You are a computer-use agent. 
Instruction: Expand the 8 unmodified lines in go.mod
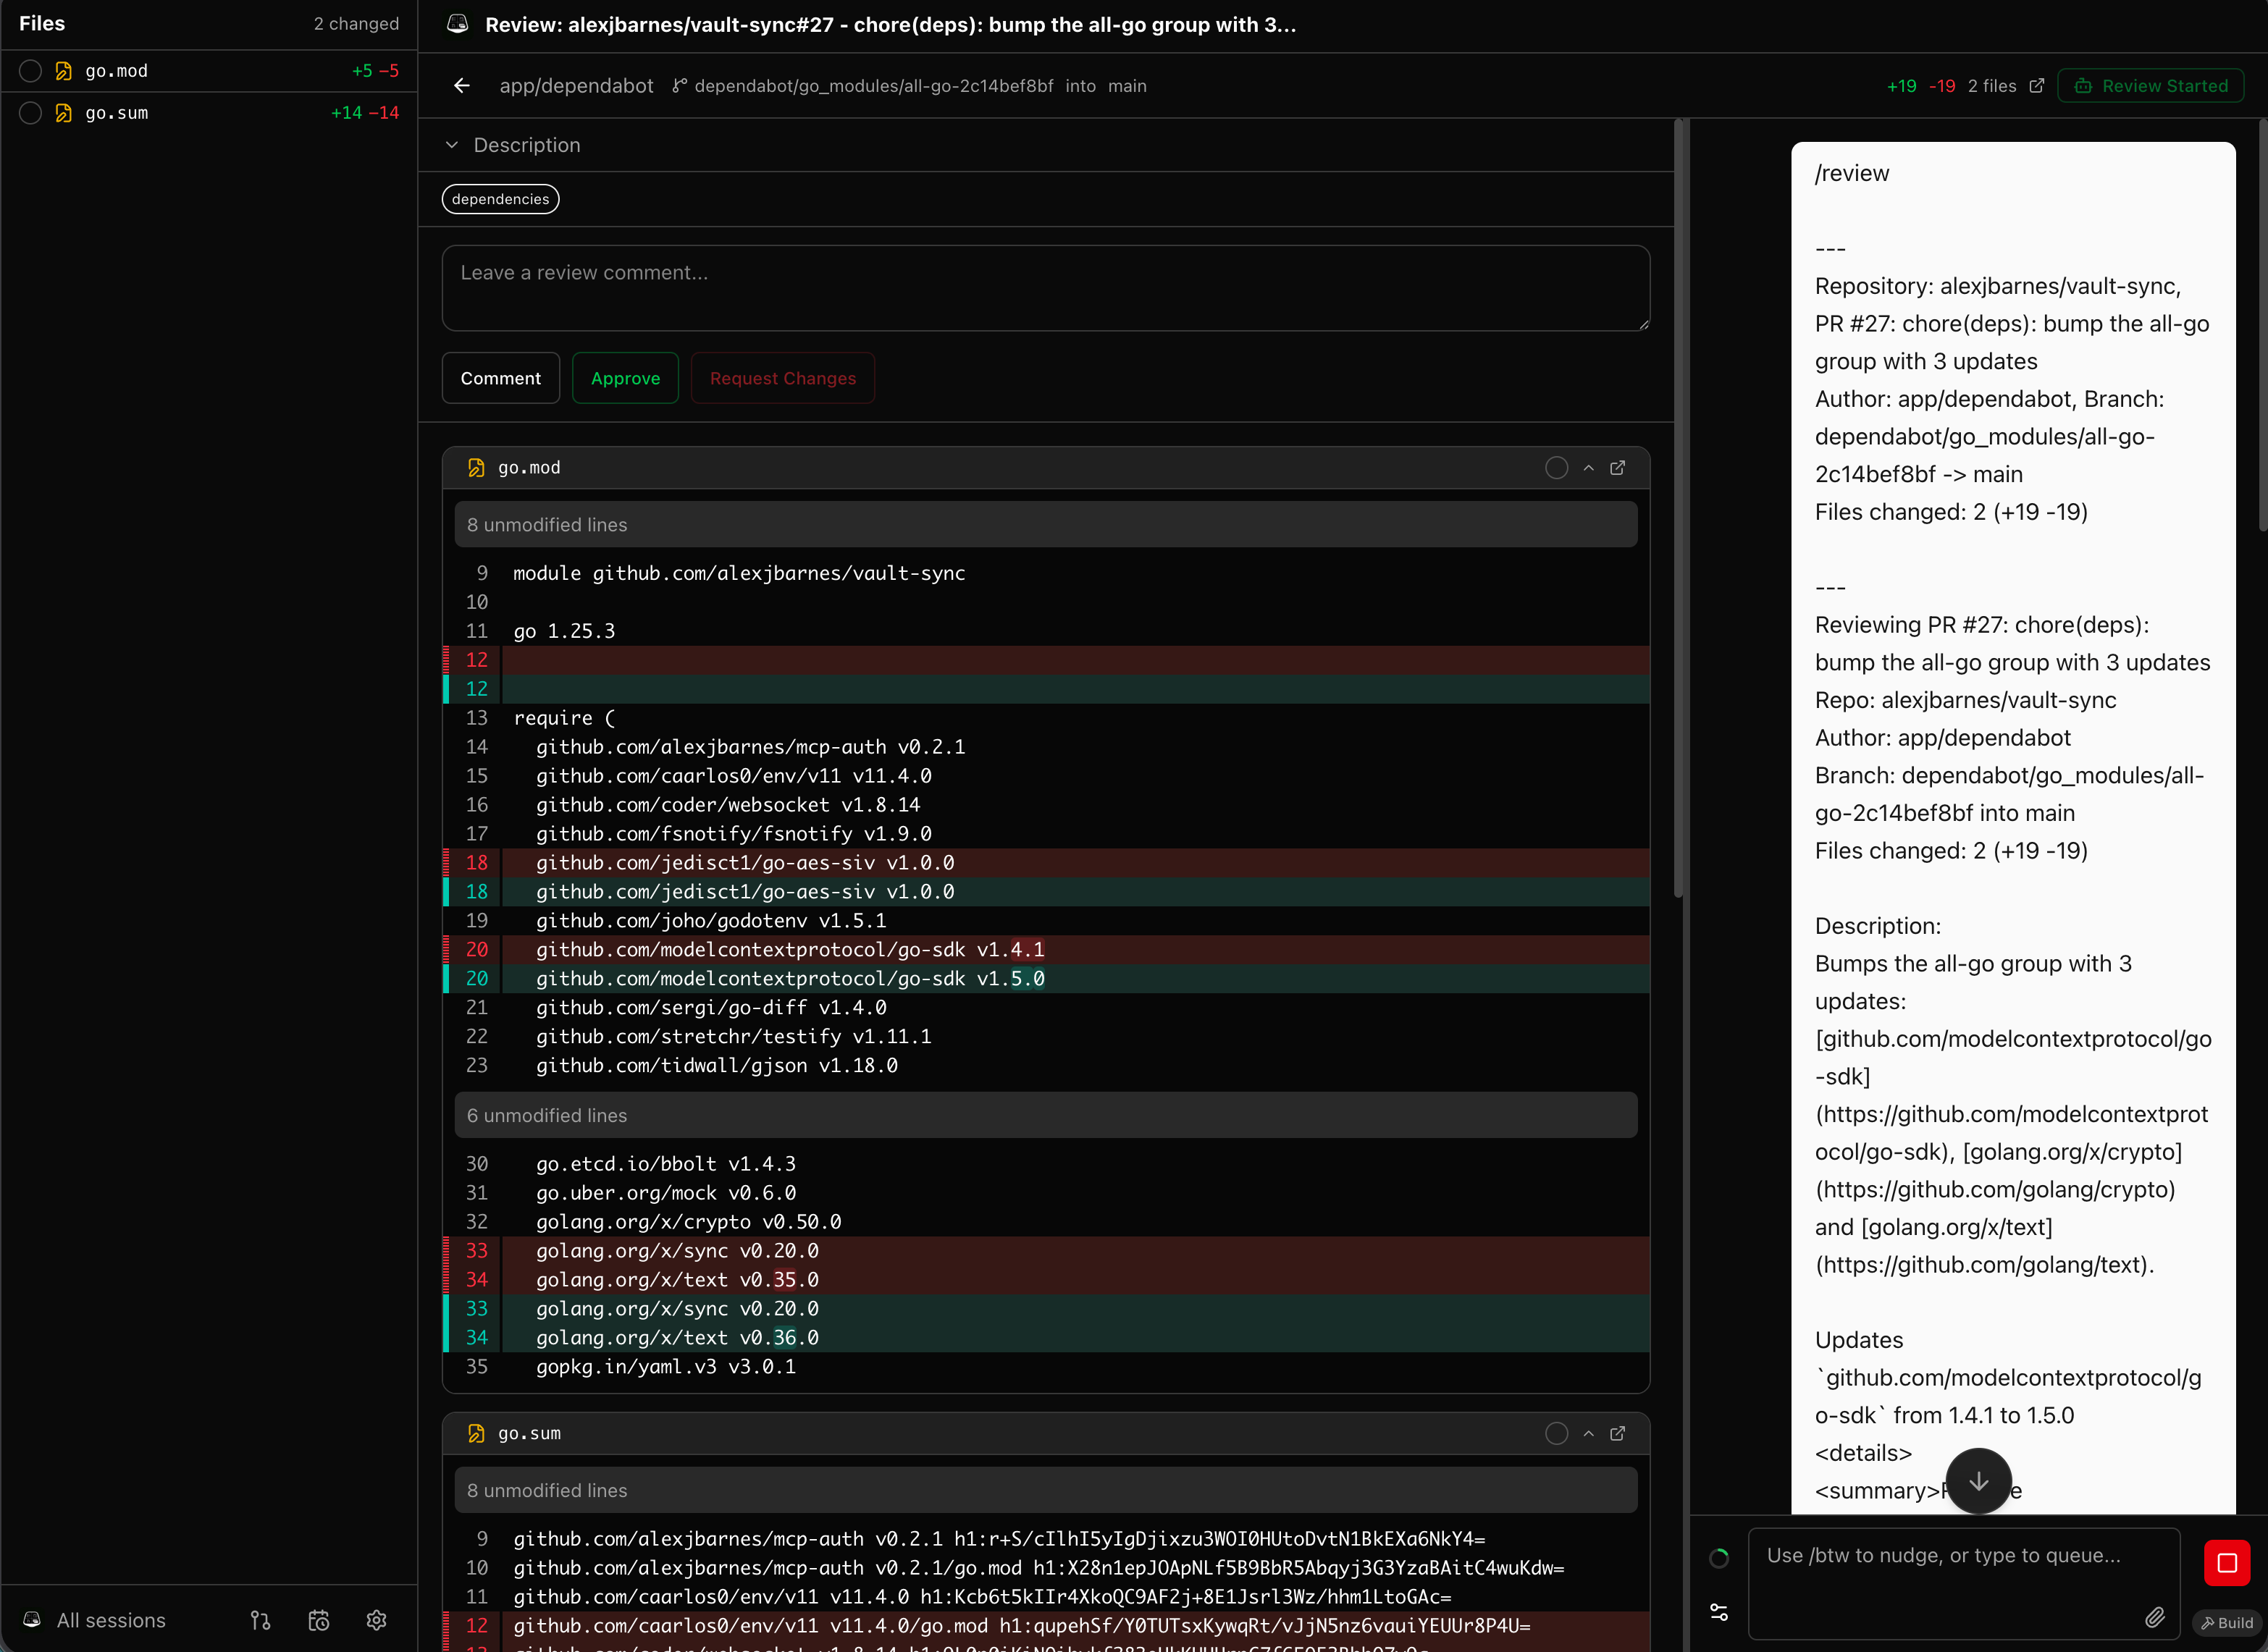coord(1045,525)
